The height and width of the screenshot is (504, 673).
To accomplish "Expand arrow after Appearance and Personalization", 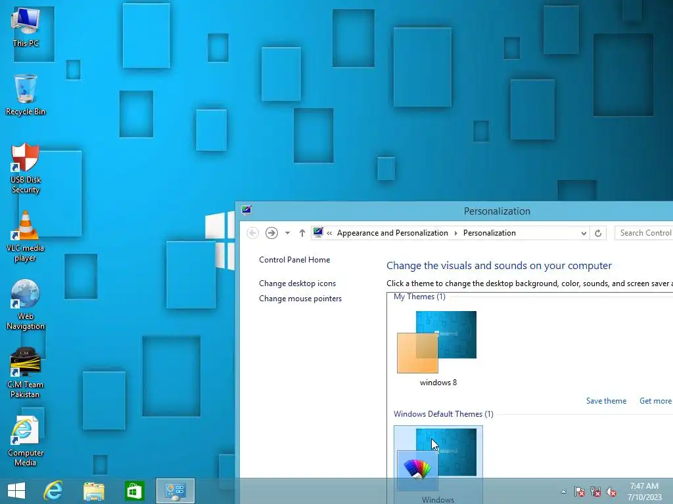I will click(x=456, y=233).
